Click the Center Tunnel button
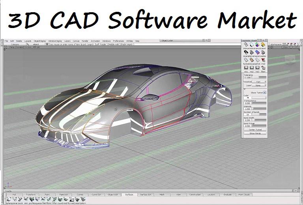Image resolution: width=303 pixels, height=205 pixels. click(255, 130)
